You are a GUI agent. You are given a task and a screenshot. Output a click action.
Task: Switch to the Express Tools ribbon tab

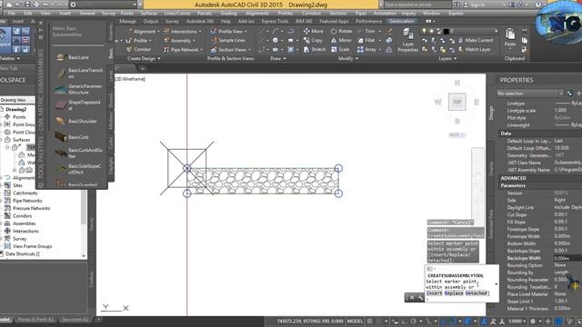275,21
